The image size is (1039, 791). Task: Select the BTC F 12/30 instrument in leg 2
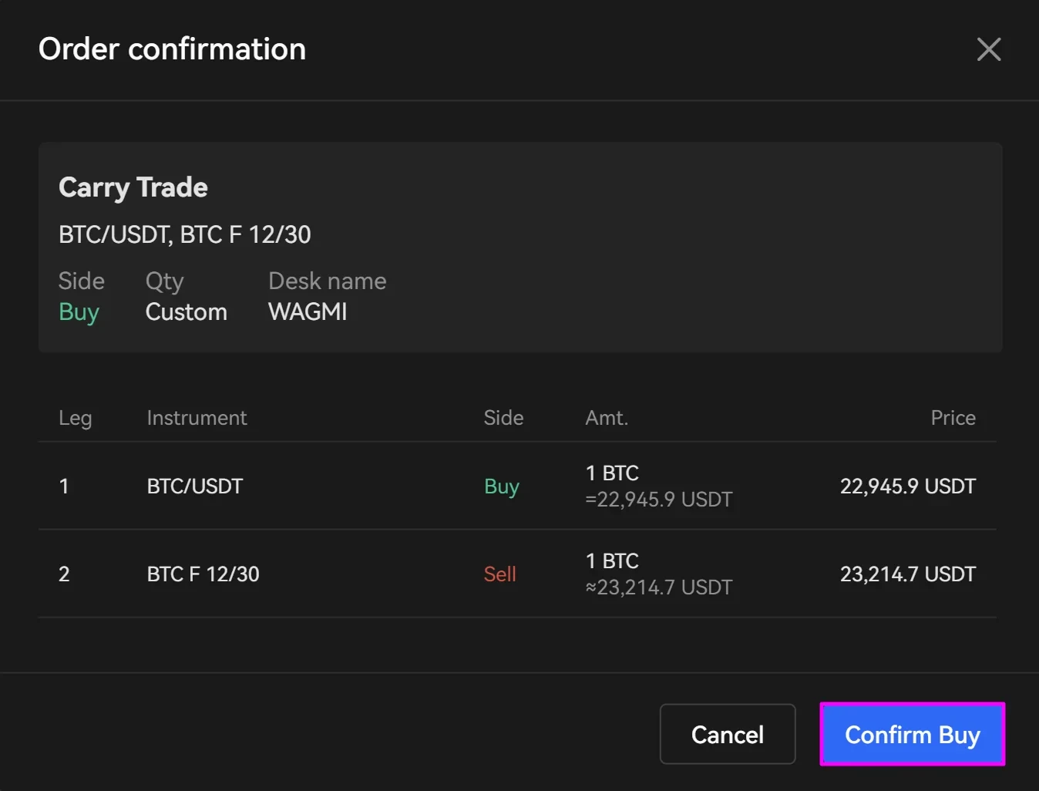[203, 574]
